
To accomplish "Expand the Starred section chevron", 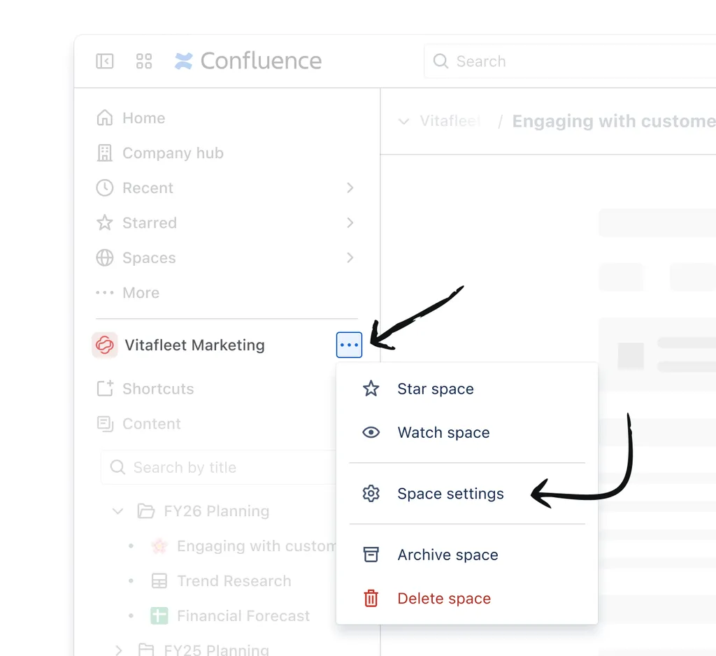I will [350, 223].
